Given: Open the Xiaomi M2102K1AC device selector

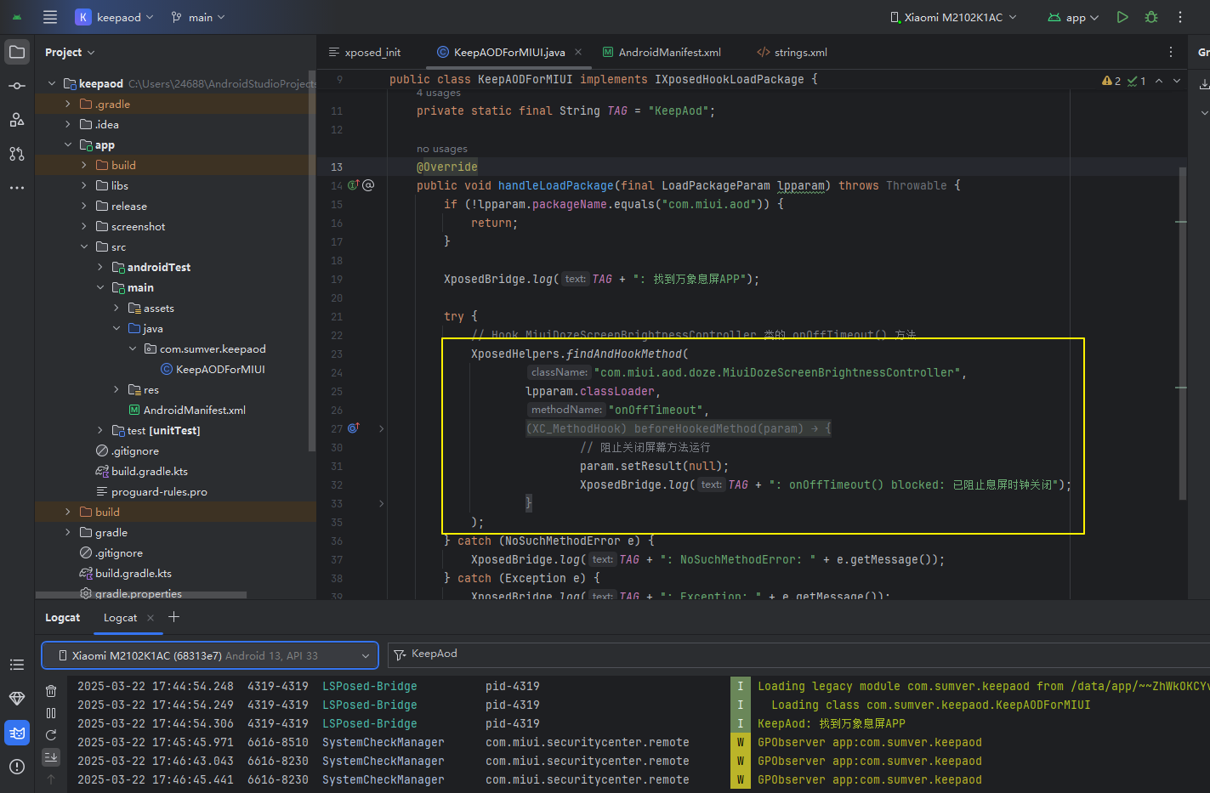Looking at the screenshot, I should click(953, 17).
